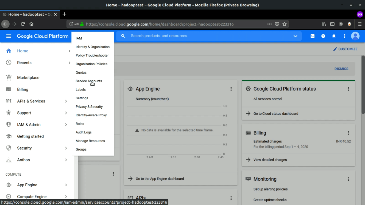Open the utilities three-dot menu in header

pos(344,36)
